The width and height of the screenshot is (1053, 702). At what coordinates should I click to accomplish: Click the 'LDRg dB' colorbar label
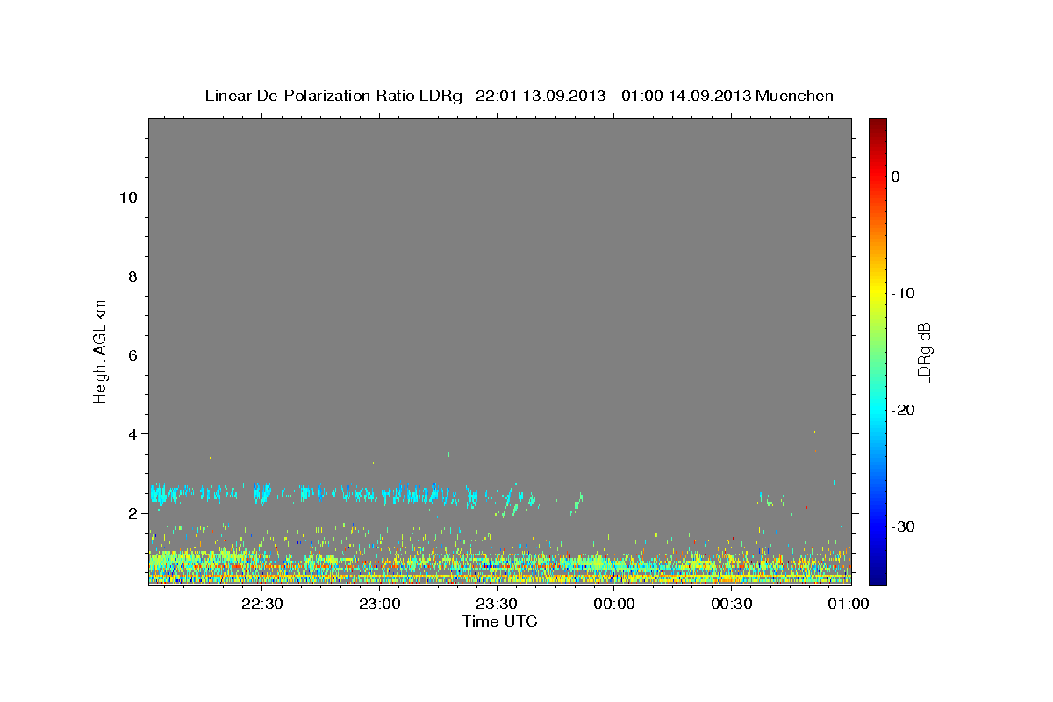click(924, 353)
